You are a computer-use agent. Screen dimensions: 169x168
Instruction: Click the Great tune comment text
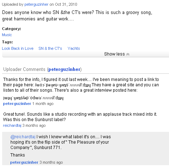80,117
